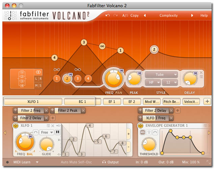The height and width of the screenshot is (170, 214).
Task: Select the Mod W... modulation tab
Action: (152, 102)
